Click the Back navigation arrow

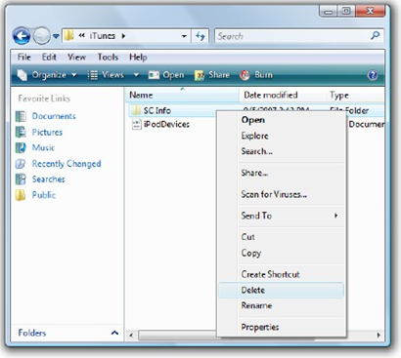tap(22, 36)
